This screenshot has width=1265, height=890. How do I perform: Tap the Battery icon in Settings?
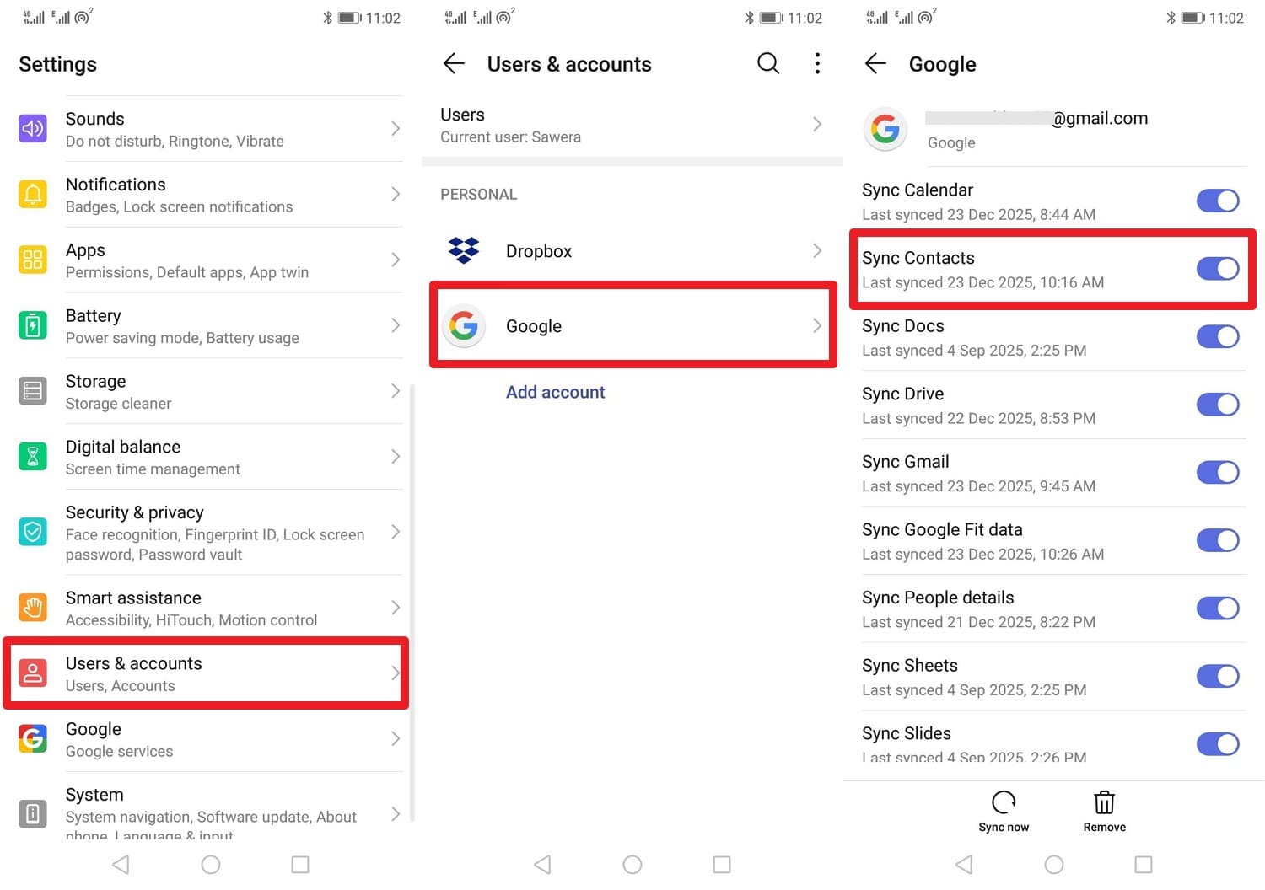32,325
